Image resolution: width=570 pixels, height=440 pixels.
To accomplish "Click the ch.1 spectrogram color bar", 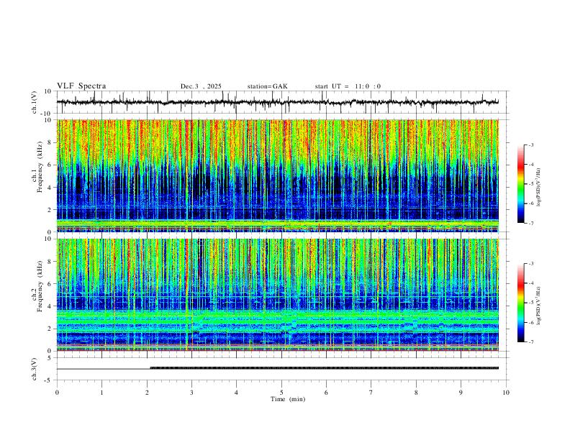I will tap(520, 184).
